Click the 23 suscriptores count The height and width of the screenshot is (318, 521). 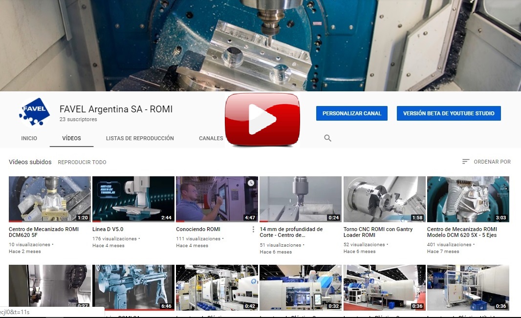click(78, 119)
